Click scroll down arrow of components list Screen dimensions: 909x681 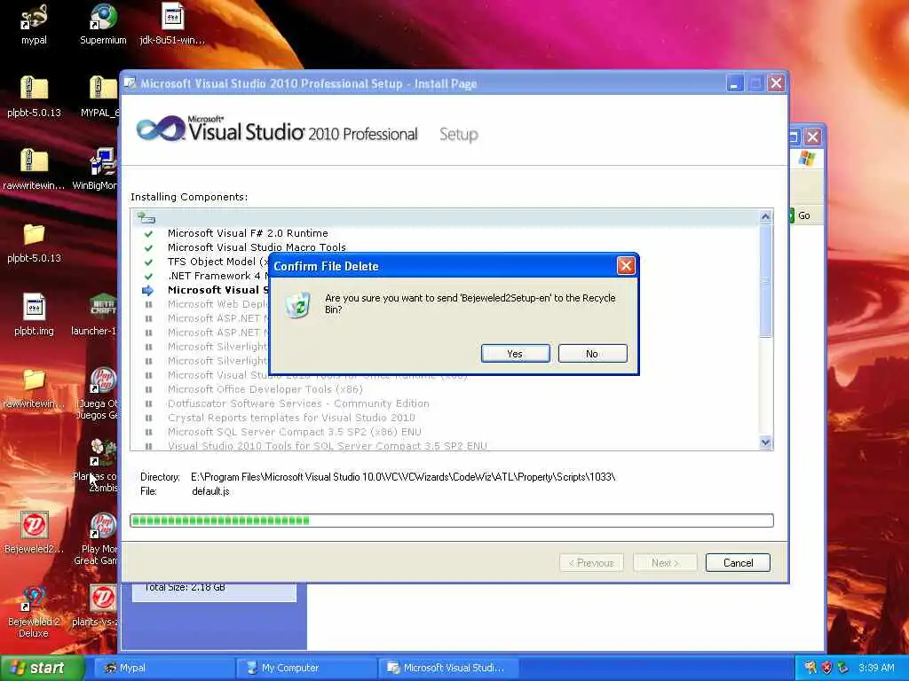(x=765, y=442)
